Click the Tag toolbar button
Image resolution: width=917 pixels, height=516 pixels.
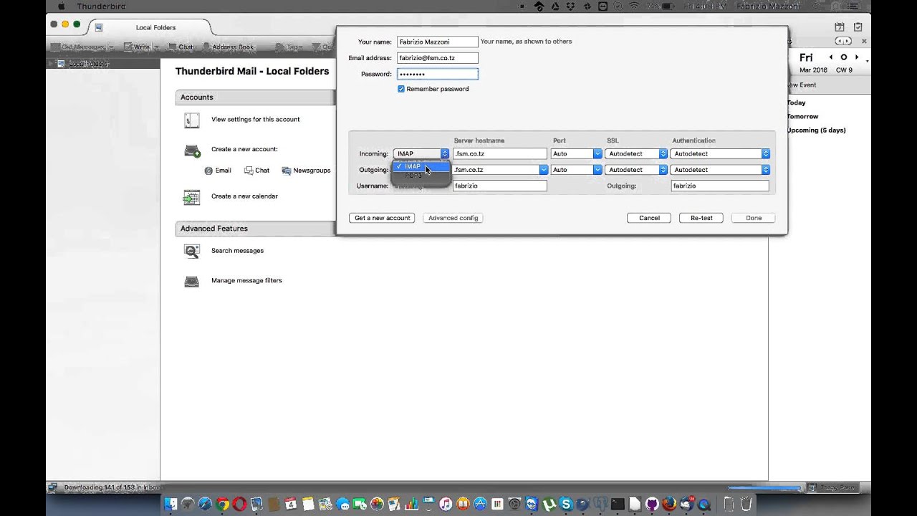(291, 47)
